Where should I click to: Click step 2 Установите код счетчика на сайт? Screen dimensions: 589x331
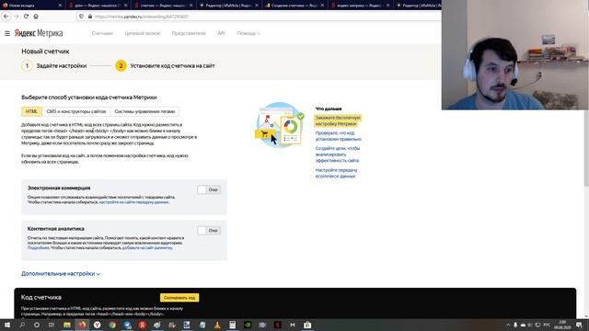[166, 65]
